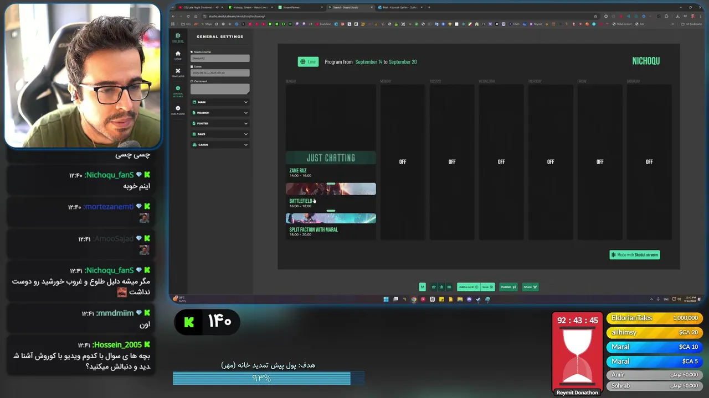Screen dimensions: 709x398
Task: Click the first green icon in bottom toolbar
Action: click(x=423, y=287)
